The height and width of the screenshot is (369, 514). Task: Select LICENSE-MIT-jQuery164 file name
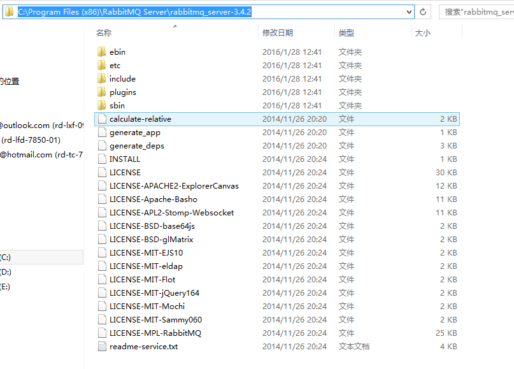154,293
